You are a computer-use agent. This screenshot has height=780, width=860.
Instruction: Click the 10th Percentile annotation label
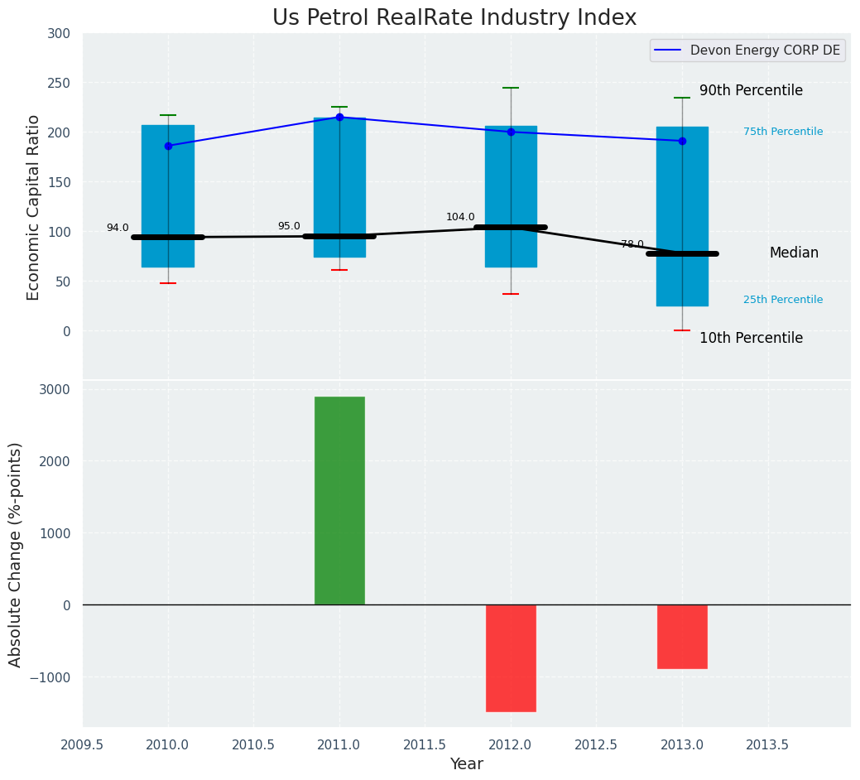point(751,338)
